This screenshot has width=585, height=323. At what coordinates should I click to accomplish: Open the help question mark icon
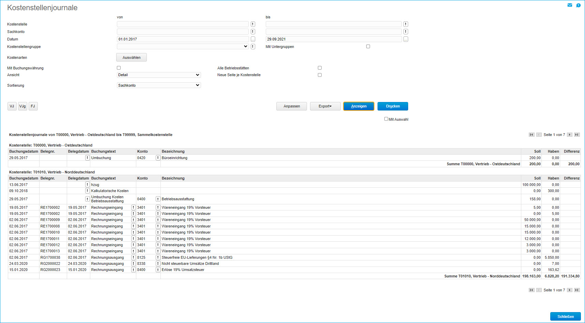click(x=578, y=5)
